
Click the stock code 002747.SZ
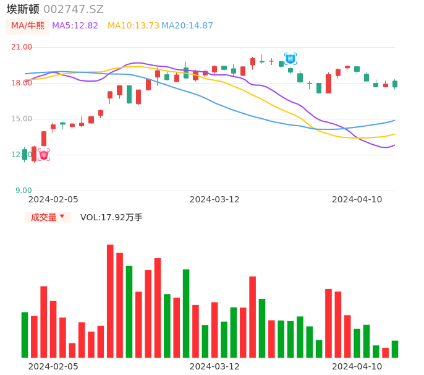click(x=74, y=9)
